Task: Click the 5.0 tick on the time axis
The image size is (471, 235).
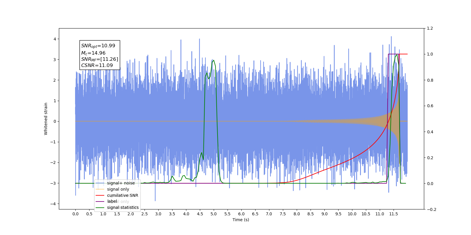Action: tap(214, 214)
